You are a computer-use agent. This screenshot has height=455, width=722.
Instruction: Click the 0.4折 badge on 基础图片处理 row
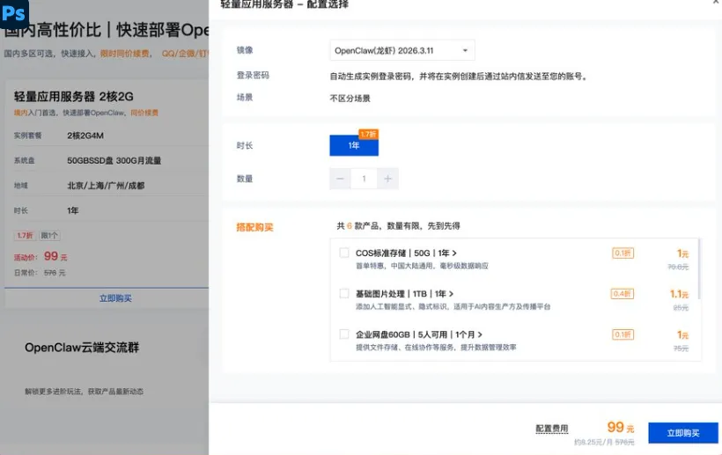pyautogui.click(x=623, y=294)
